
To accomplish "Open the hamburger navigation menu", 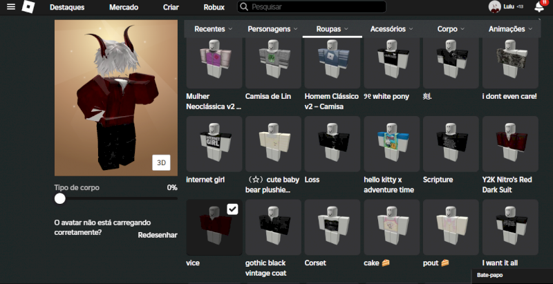I will (x=10, y=7).
